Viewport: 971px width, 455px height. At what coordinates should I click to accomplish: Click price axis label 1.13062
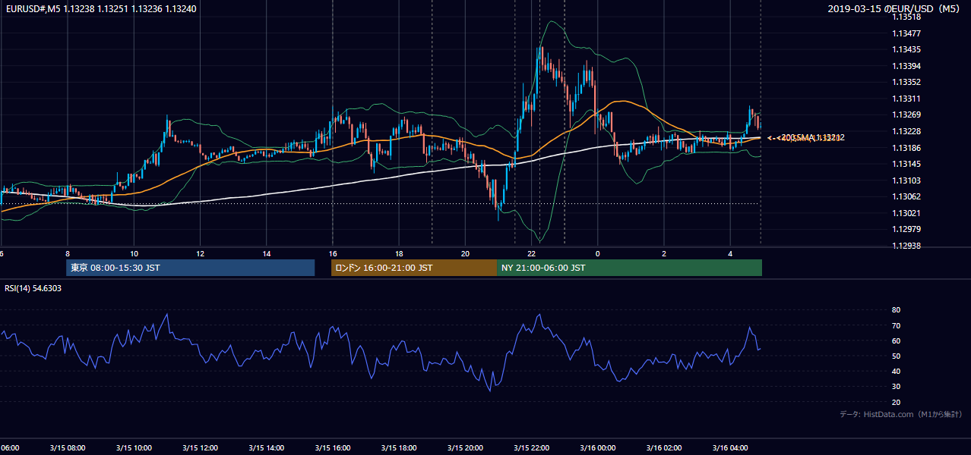(x=907, y=196)
